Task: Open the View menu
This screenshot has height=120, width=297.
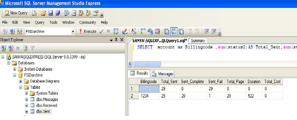Action: 26,22
